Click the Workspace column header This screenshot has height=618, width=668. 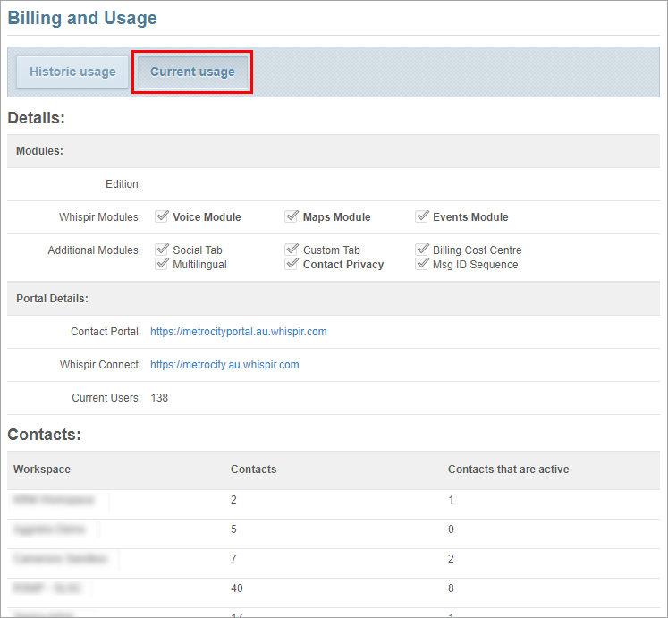(x=42, y=470)
